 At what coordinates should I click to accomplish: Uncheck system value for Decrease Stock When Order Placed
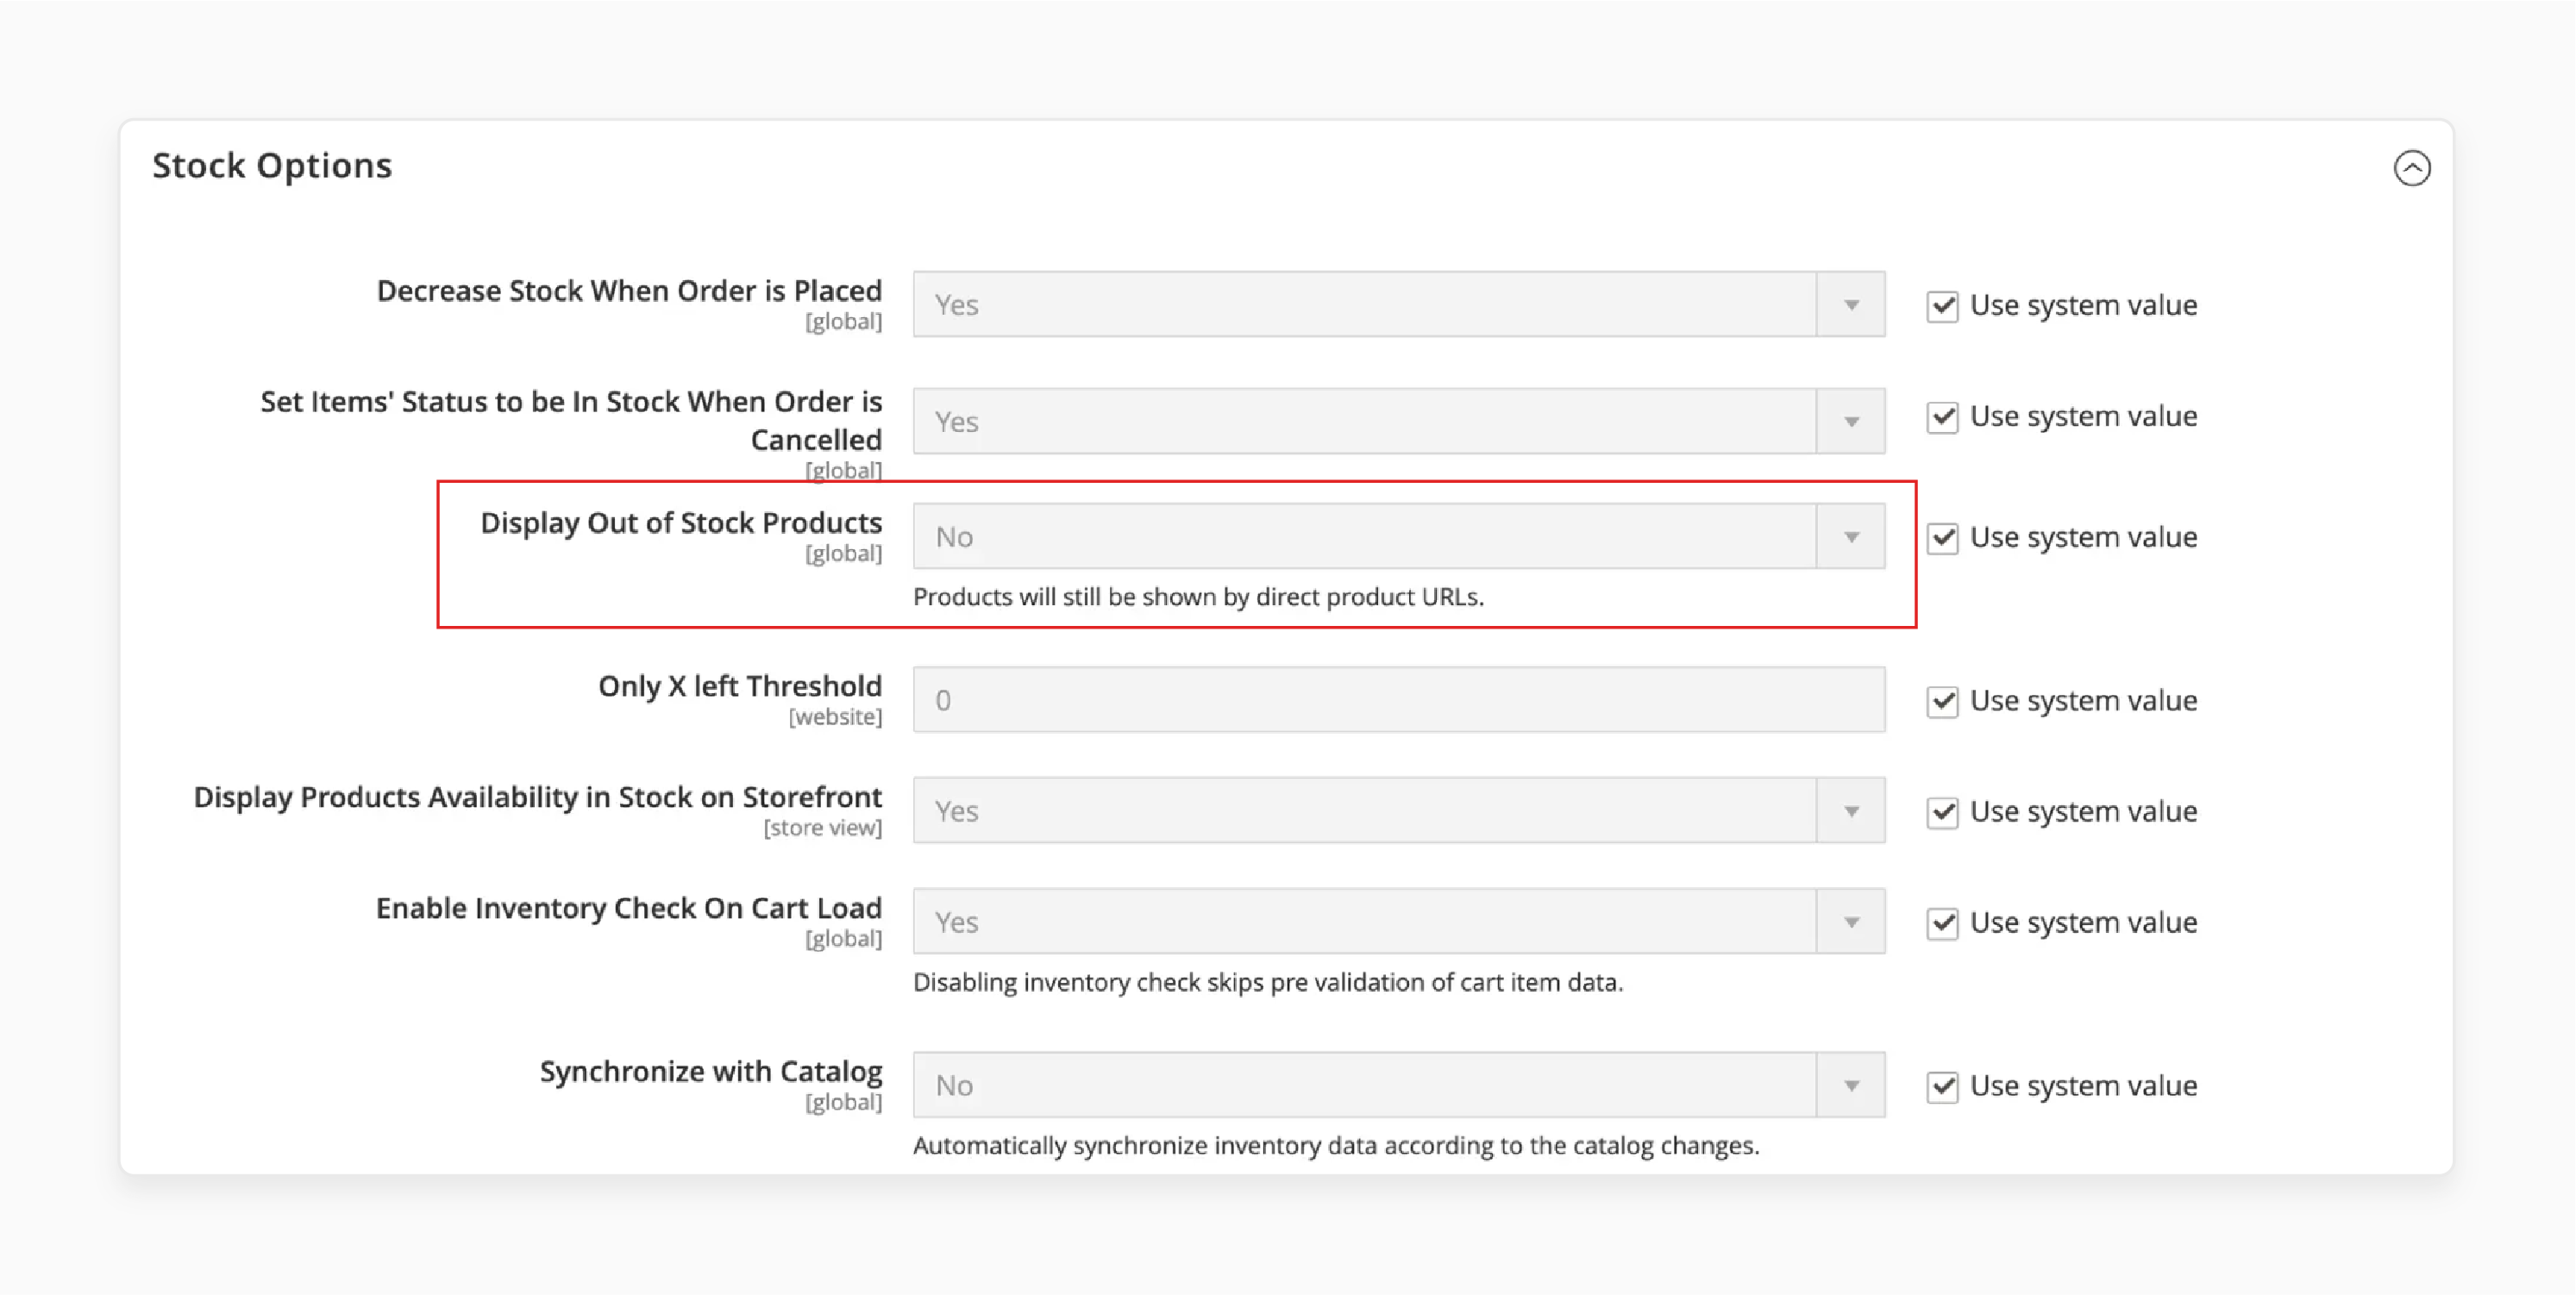click(1942, 305)
